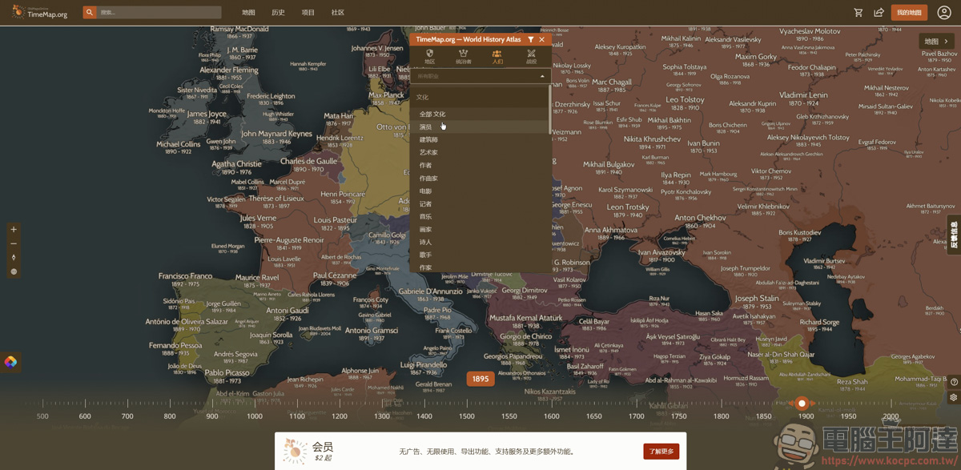Select 音乐 option
The image size is (961, 470).
pyautogui.click(x=425, y=217)
